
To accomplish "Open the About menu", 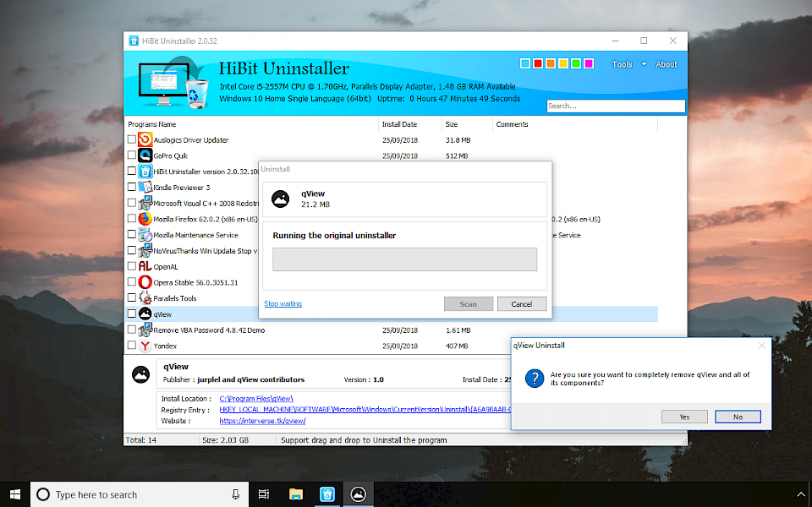I will [666, 64].
